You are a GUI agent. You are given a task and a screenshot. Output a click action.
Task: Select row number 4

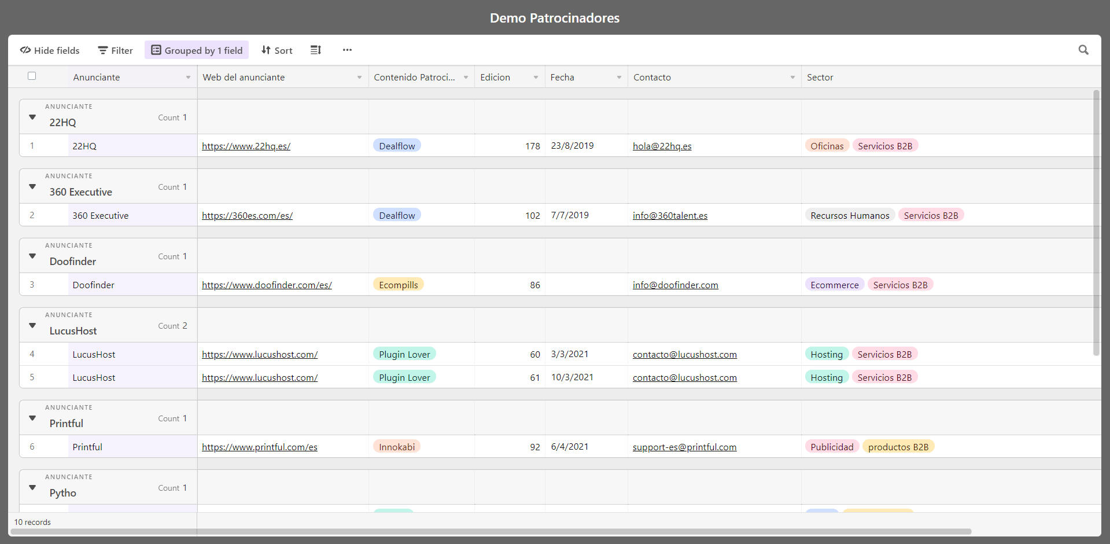point(32,354)
